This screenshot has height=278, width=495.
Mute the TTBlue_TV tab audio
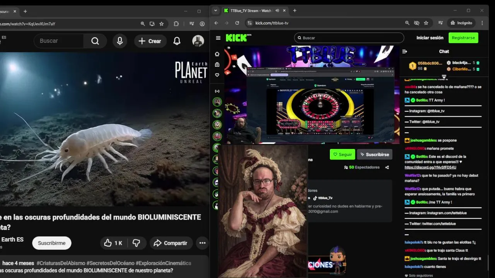[x=277, y=11]
